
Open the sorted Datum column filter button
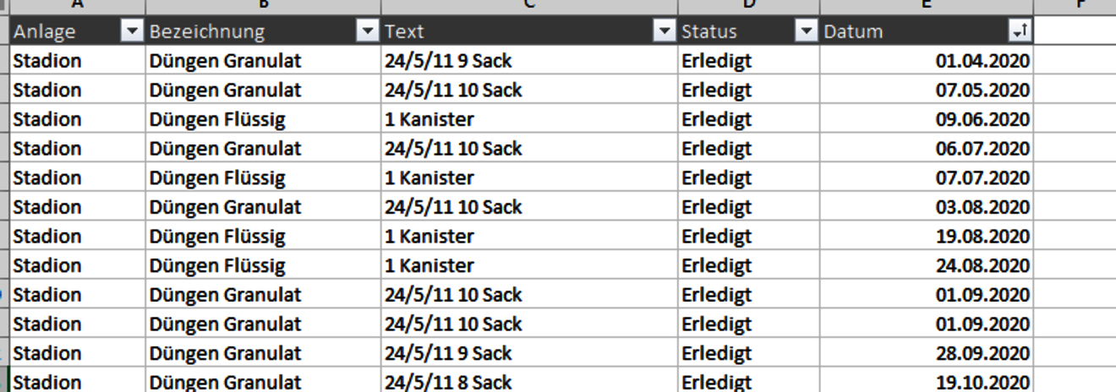[1019, 32]
